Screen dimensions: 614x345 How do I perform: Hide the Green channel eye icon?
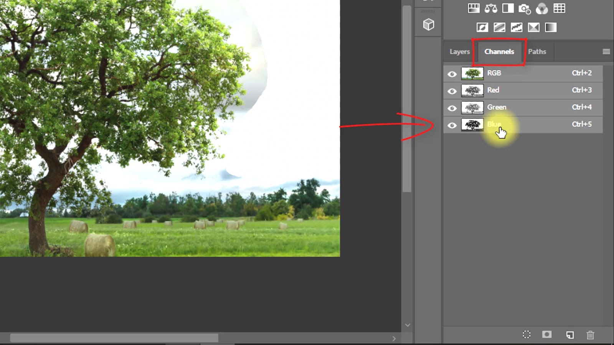click(x=452, y=108)
